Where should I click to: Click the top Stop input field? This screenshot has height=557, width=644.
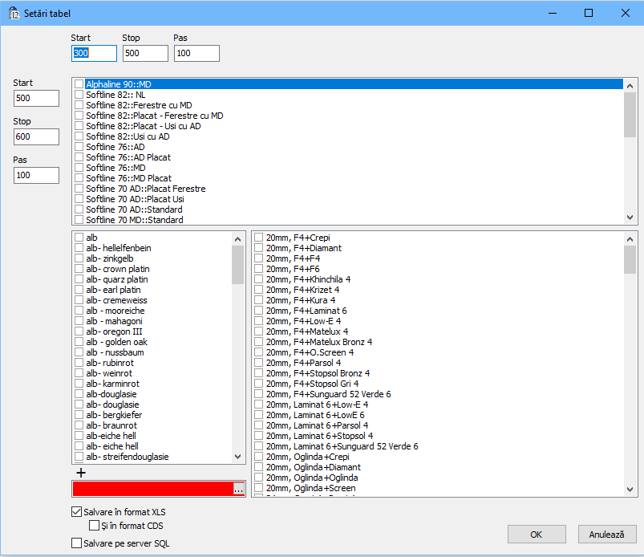point(145,53)
